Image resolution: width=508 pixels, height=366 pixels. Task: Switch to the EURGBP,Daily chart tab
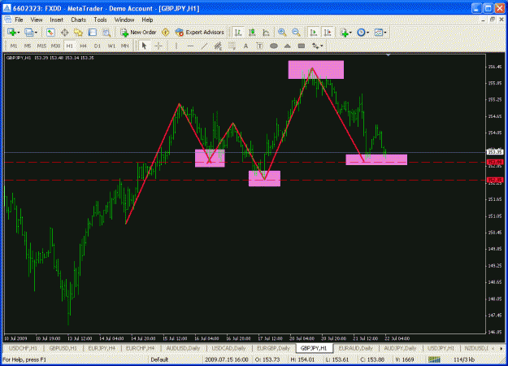tap(273, 348)
